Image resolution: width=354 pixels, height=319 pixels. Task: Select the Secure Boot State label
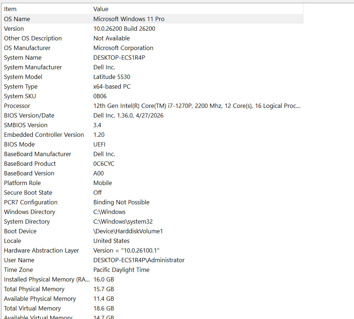[28, 193]
